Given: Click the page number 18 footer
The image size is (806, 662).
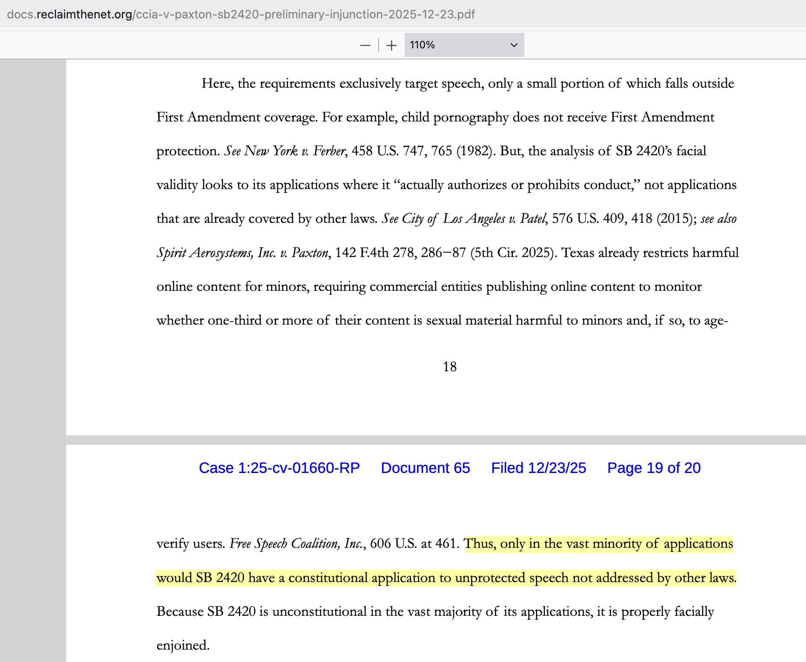Looking at the screenshot, I should [x=450, y=366].
